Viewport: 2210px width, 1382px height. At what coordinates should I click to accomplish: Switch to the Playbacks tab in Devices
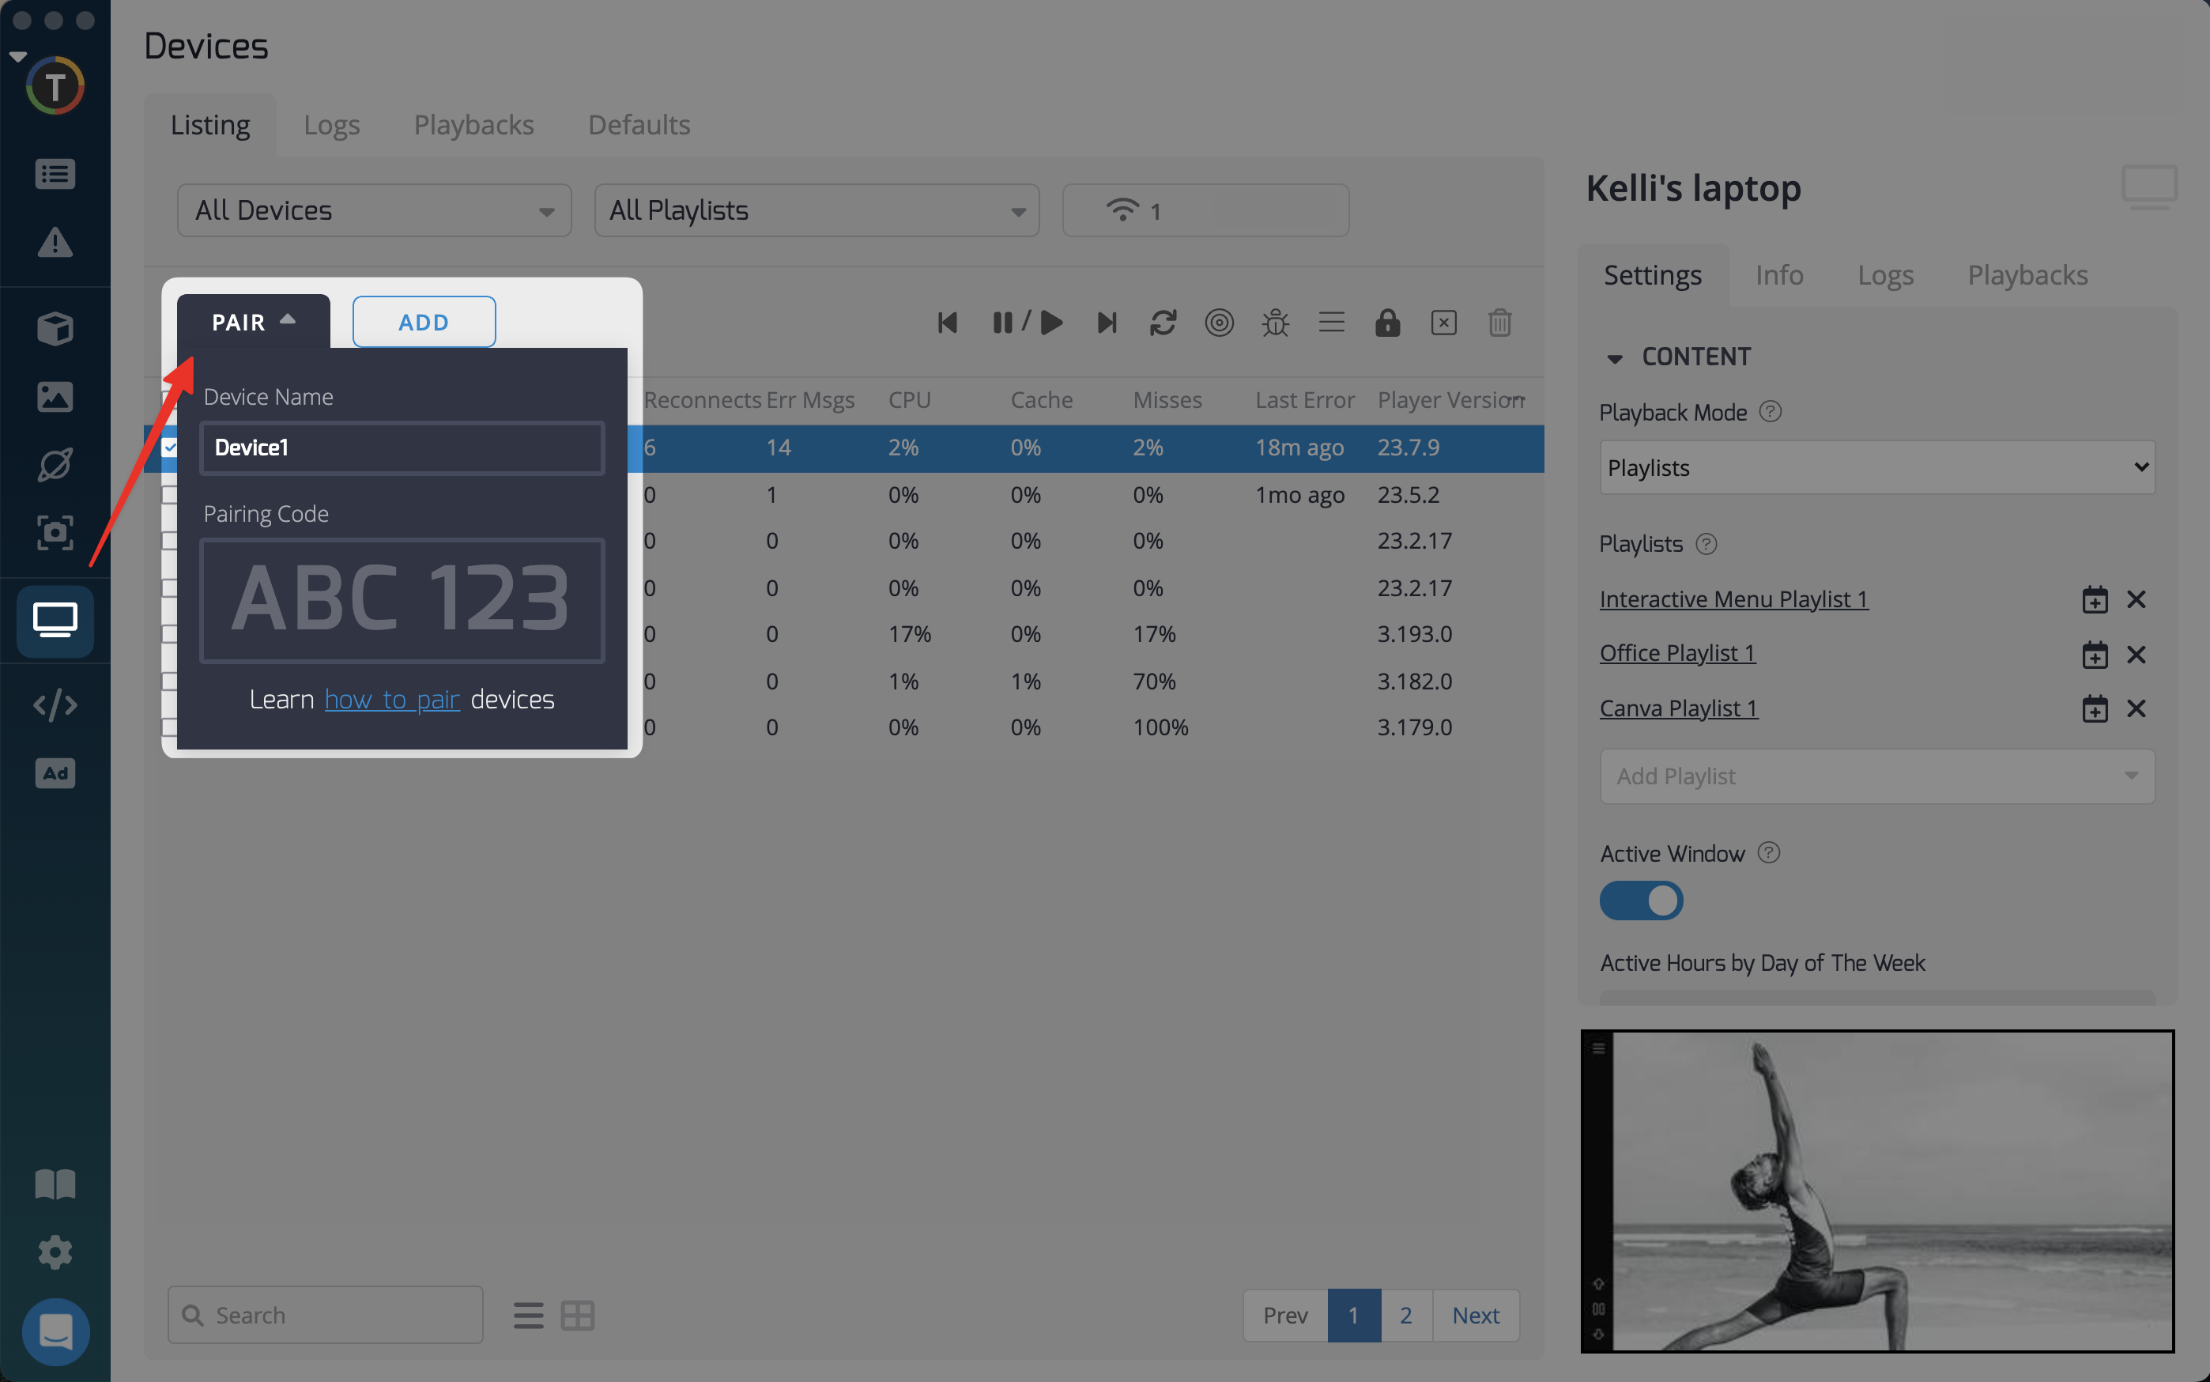pyautogui.click(x=473, y=124)
